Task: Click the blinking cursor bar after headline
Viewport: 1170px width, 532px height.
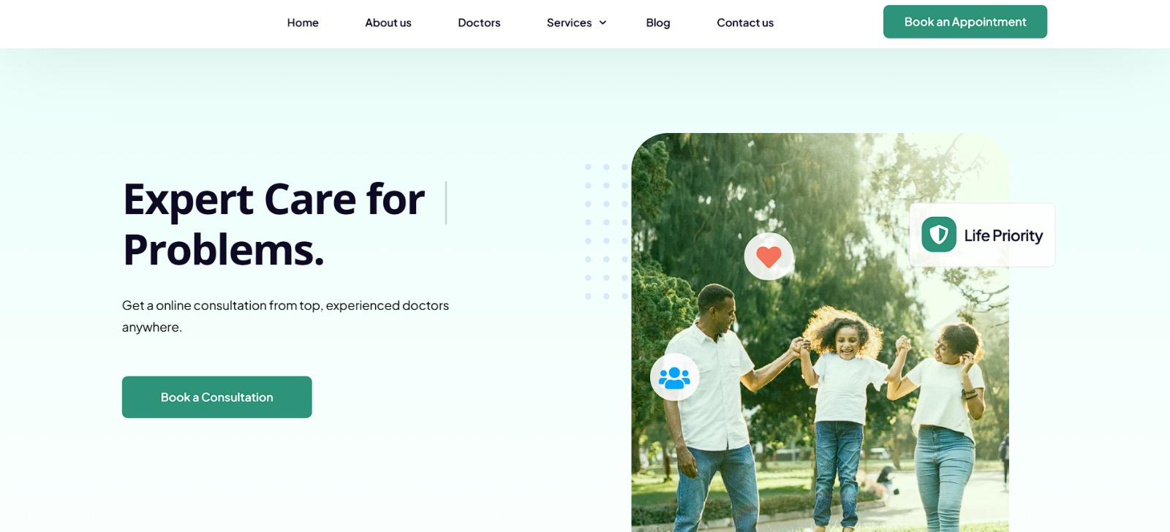Action: 446,202
